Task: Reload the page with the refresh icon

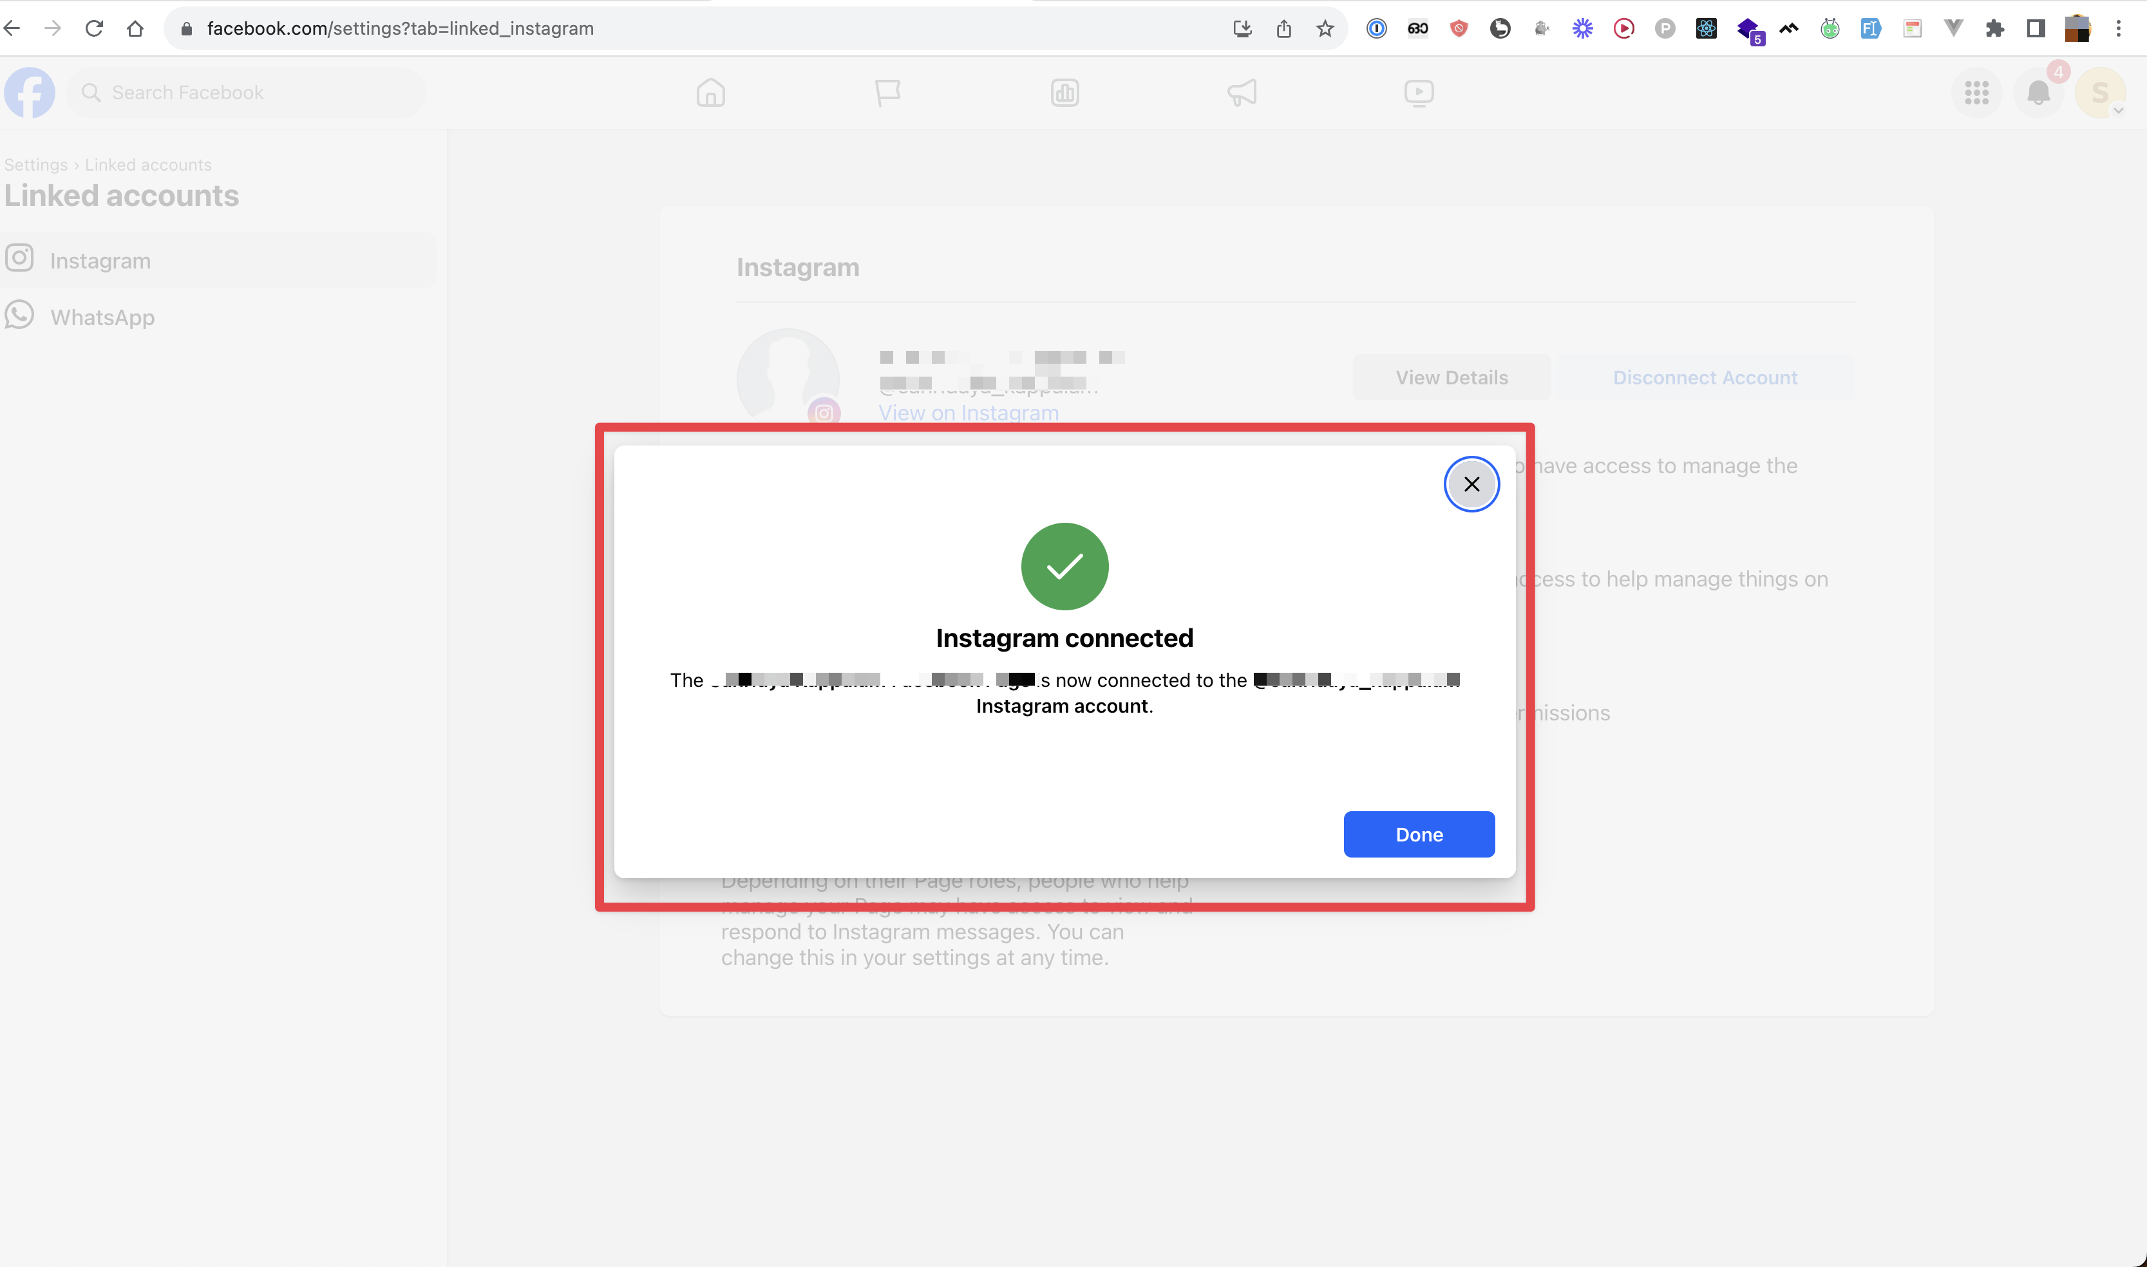Action: [x=94, y=28]
